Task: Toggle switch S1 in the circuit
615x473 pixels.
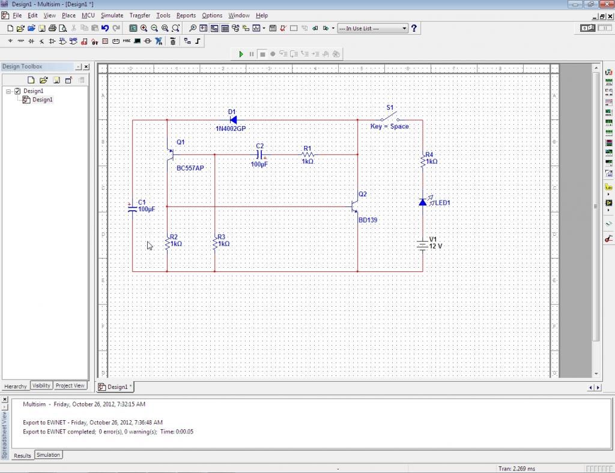Action: point(390,116)
